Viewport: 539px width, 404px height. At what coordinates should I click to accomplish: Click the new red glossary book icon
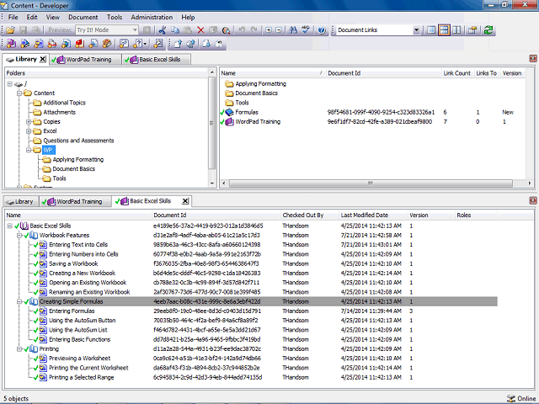pos(80,44)
